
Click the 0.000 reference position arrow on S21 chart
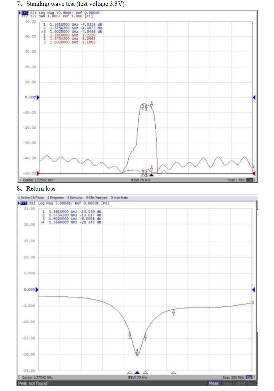38,97
